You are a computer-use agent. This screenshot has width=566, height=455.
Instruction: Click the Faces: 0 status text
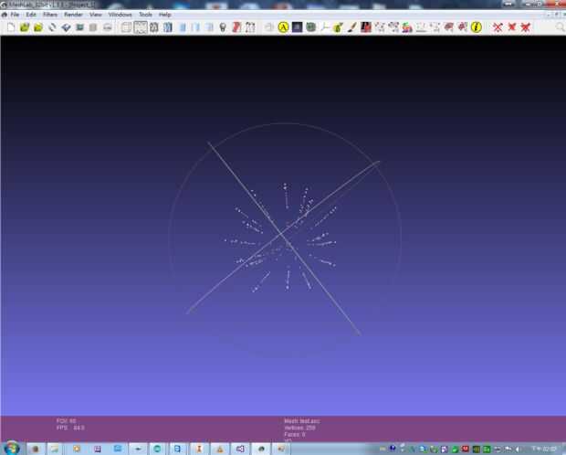click(295, 434)
